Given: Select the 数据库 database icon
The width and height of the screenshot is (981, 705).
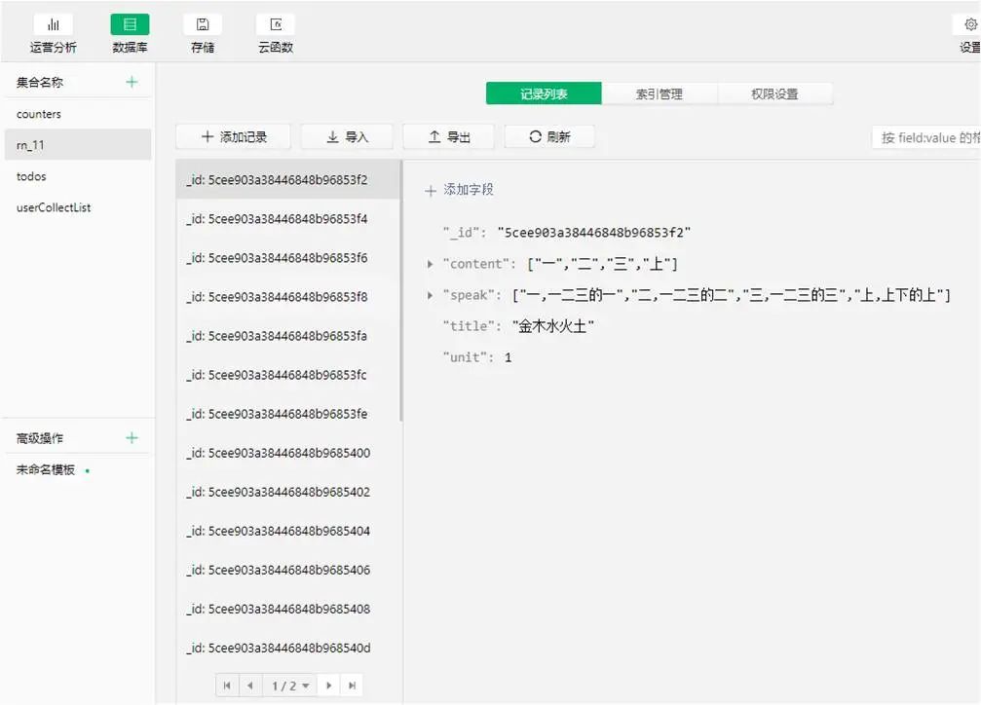Looking at the screenshot, I should click(131, 25).
